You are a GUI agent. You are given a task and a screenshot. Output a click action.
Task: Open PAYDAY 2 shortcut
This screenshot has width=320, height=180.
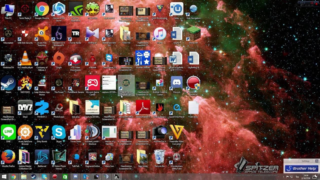42,107
